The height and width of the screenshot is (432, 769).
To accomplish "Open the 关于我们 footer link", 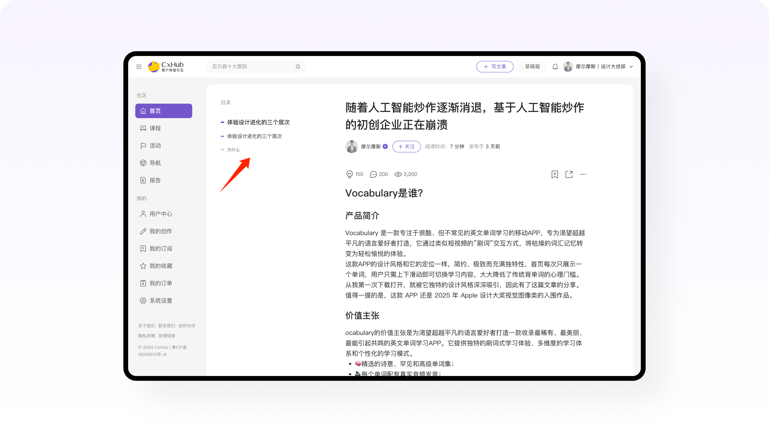I will point(147,326).
